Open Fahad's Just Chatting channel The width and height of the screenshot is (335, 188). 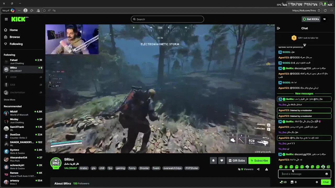point(23,62)
